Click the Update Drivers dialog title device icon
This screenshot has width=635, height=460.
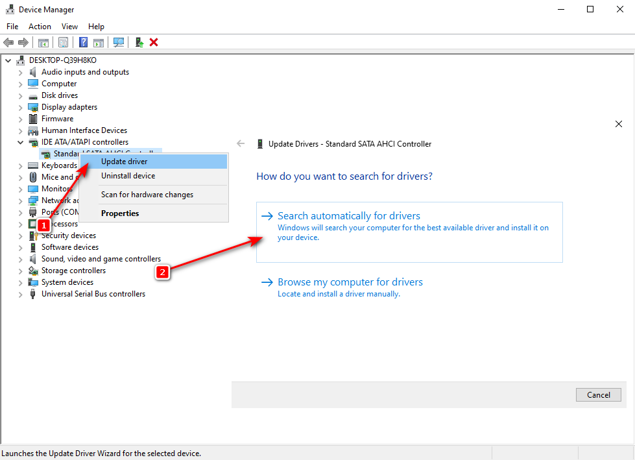(260, 144)
